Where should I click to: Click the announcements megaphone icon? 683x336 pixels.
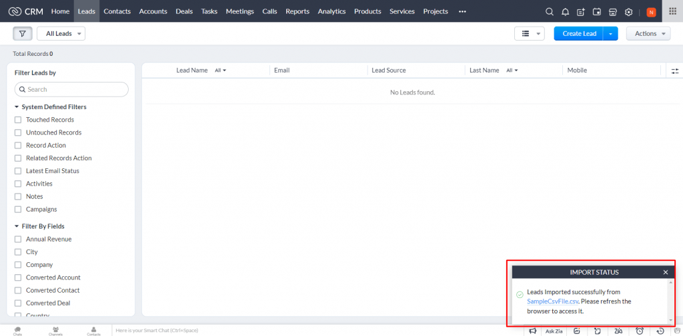tap(532, 331)
